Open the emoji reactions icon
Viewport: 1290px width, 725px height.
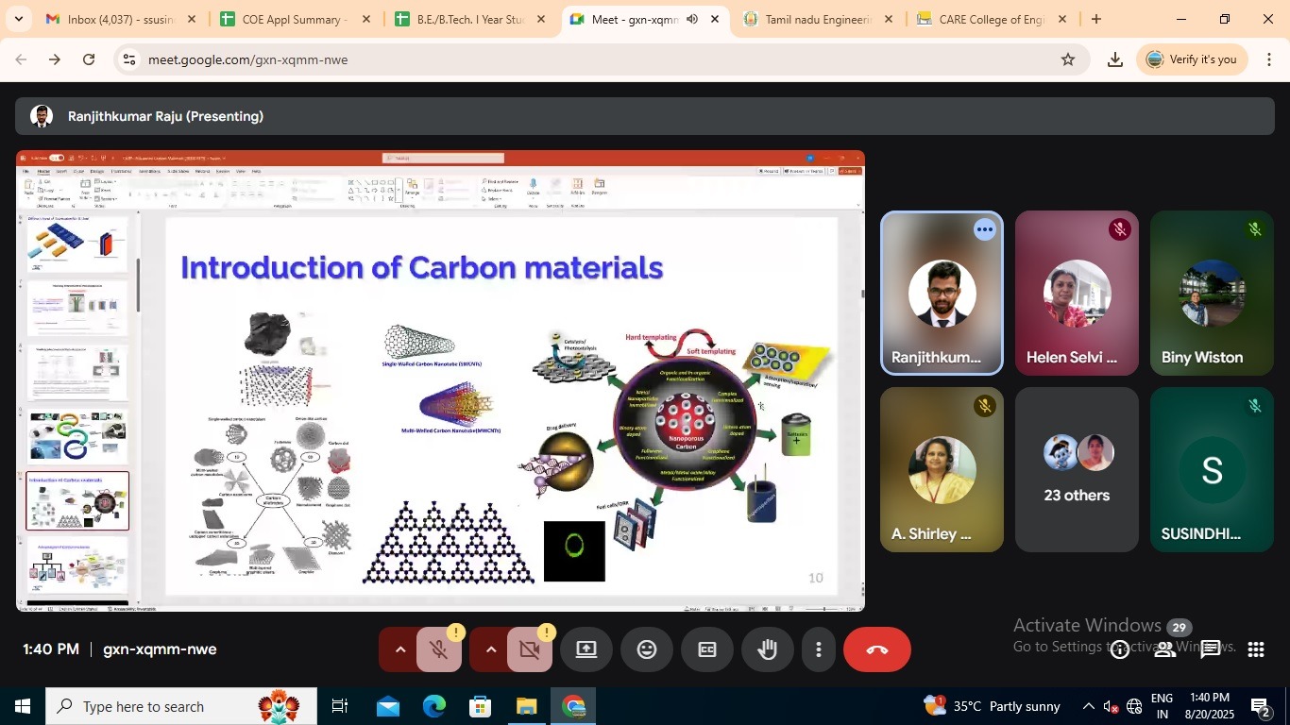(x=647, y=649)
